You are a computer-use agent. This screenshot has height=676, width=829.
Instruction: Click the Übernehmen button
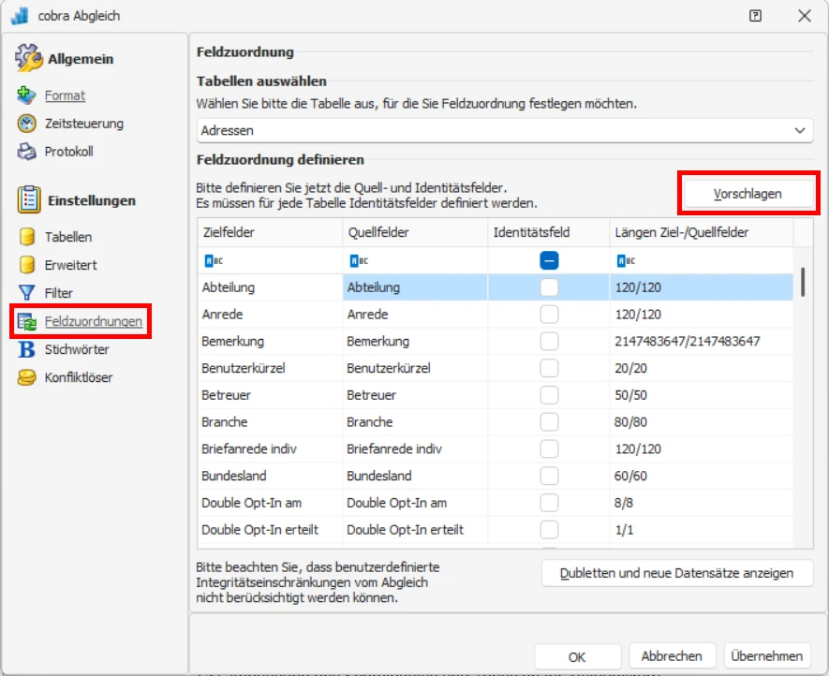point(766,656)
